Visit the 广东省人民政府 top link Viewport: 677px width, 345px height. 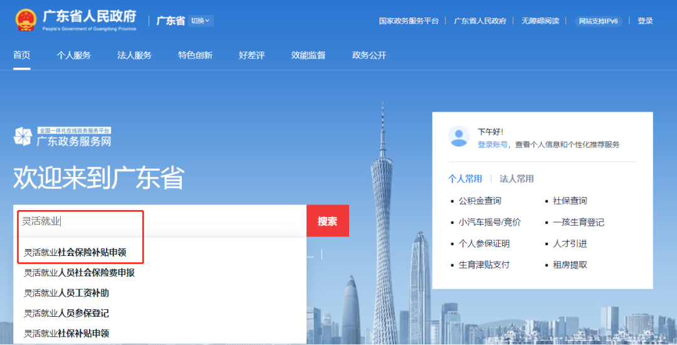[x=480, y=21]
